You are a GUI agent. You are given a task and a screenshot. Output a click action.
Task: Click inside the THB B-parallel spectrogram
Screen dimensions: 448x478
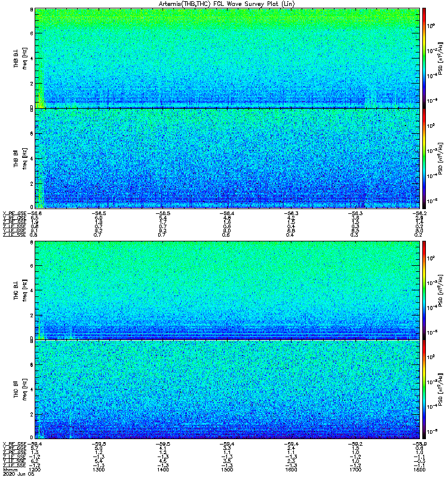(x=227, y=158)
